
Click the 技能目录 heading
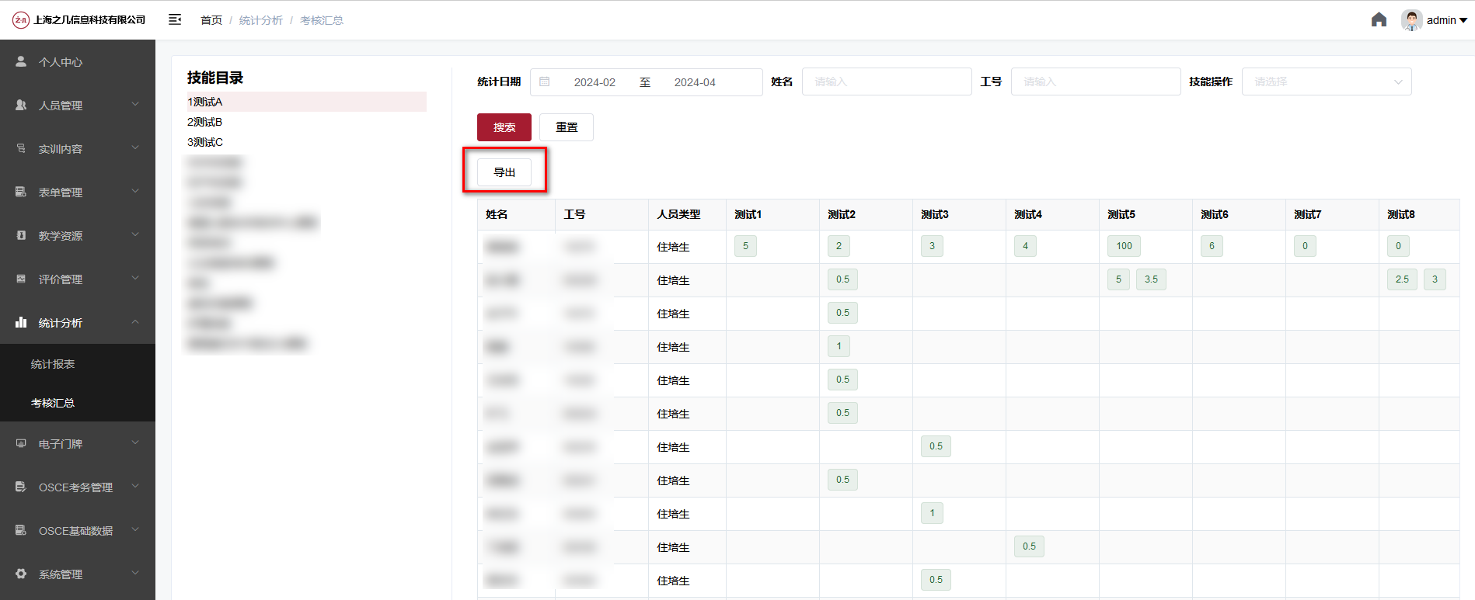(215, 78)
